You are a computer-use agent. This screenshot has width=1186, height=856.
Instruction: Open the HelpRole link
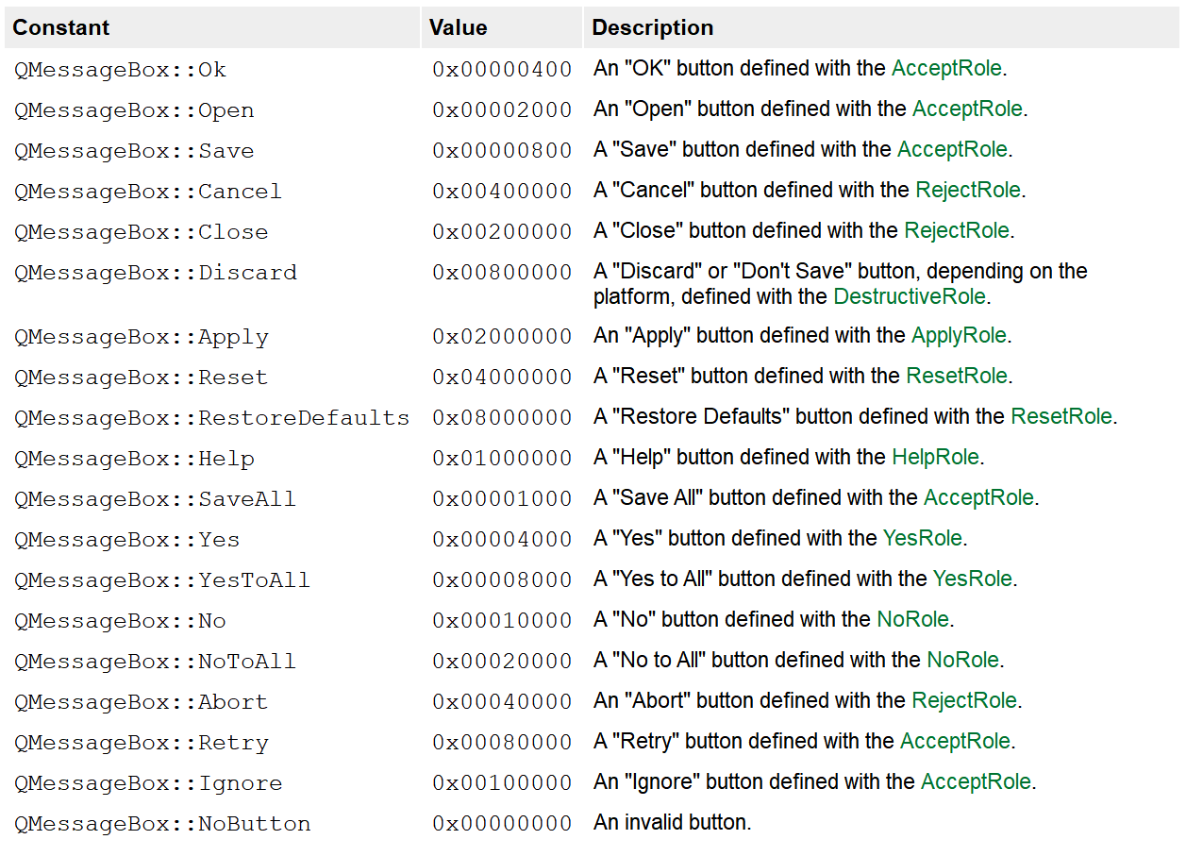click(935, 457)
